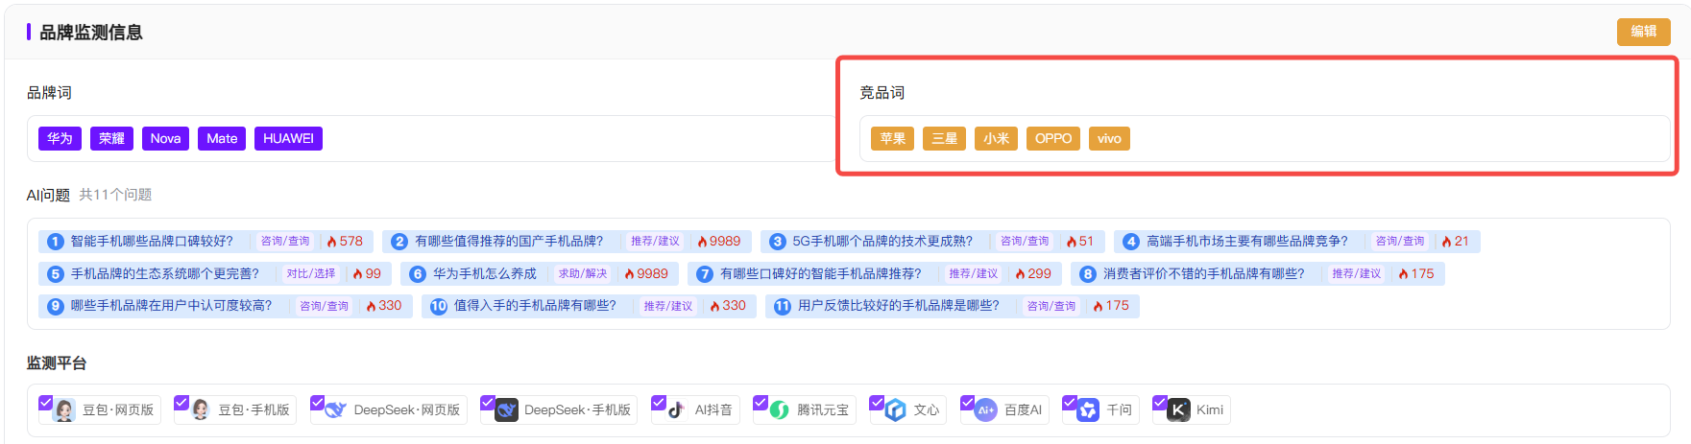Viewport: 1691px width, 444px height.
Task: Click the DeepSeek·网页版 whale icon
Action: [336, 410]
